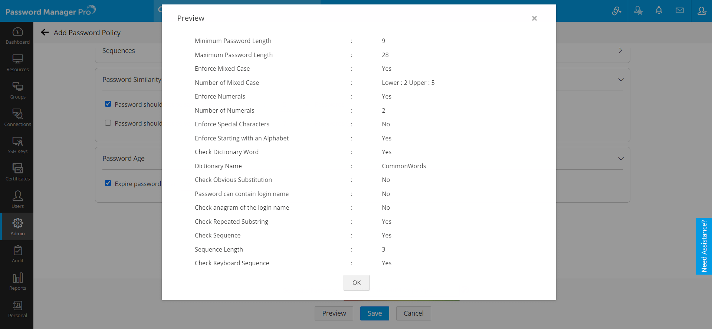
Task: Open the mail envelope icon
Action: 679,11
